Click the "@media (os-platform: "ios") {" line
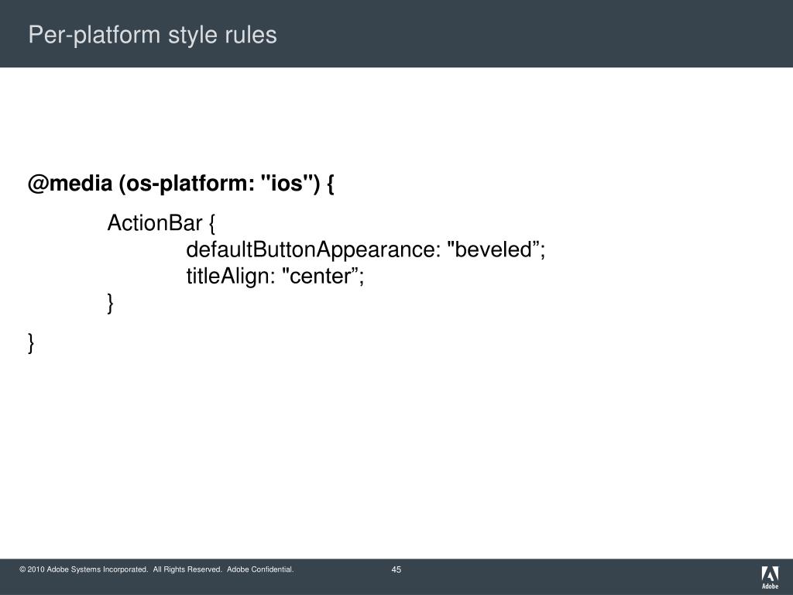Viewport: 793px width, 595px height. (181, 183)
